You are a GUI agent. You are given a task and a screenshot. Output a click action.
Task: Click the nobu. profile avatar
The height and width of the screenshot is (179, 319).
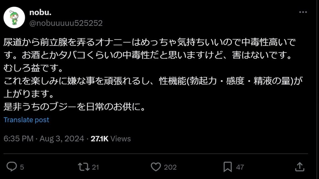[14, 18]
